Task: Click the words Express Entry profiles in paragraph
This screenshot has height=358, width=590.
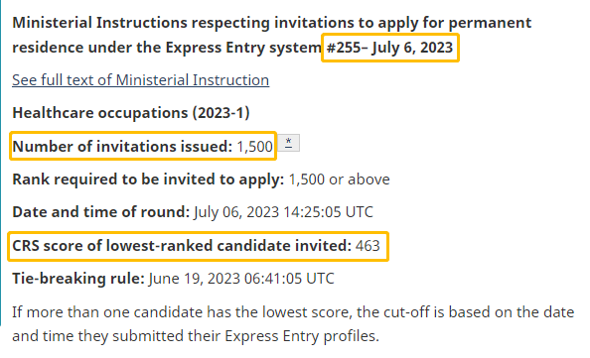Action: click(x=301, y=336)
